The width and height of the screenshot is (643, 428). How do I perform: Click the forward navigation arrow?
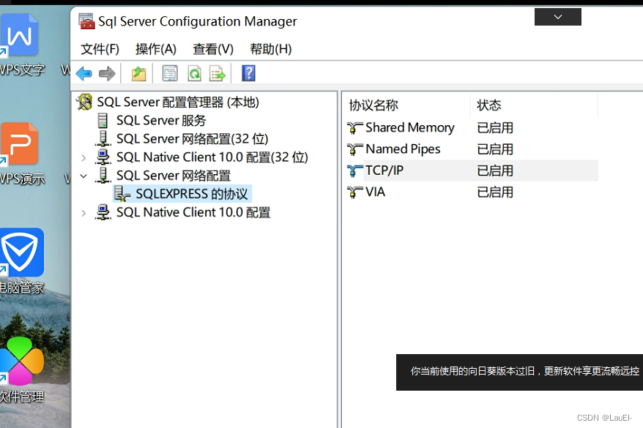point(107,73)
